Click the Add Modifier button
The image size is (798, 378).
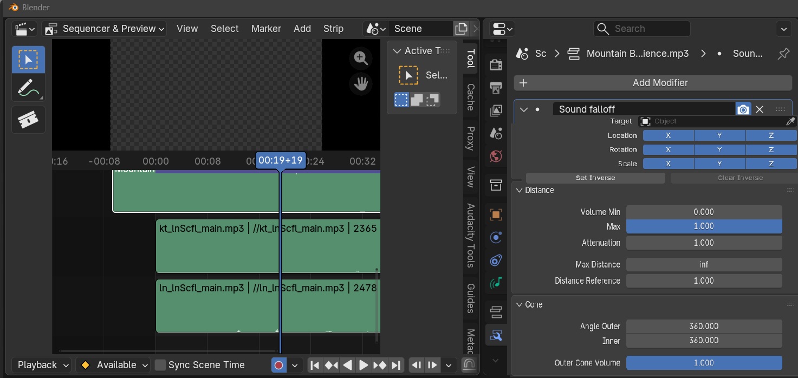tap(653, 83)
